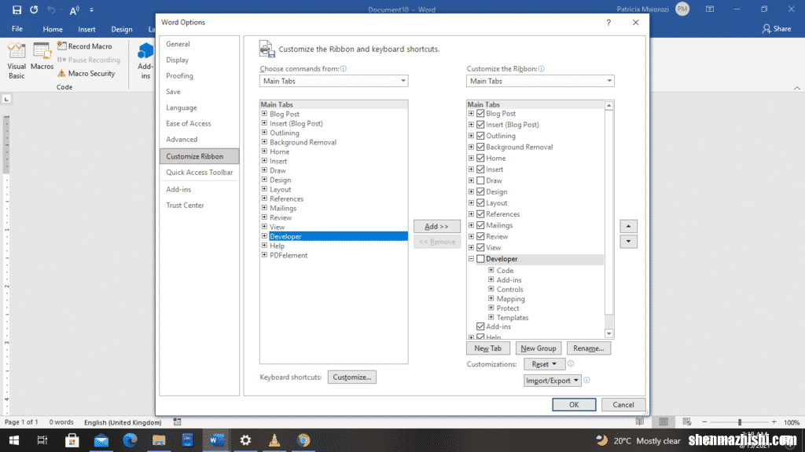Image resolution: width=805 pixels, height=452 pixels.
Task: Uncheck the Blog Post checkbox
Action: click(x=480, y=113)
